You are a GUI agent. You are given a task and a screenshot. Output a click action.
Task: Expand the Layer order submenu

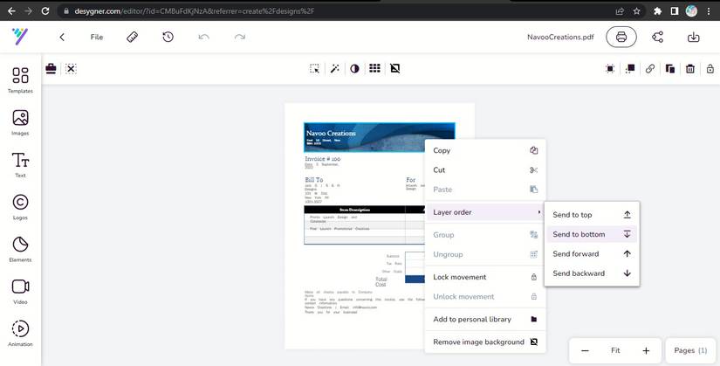[485, 212]
